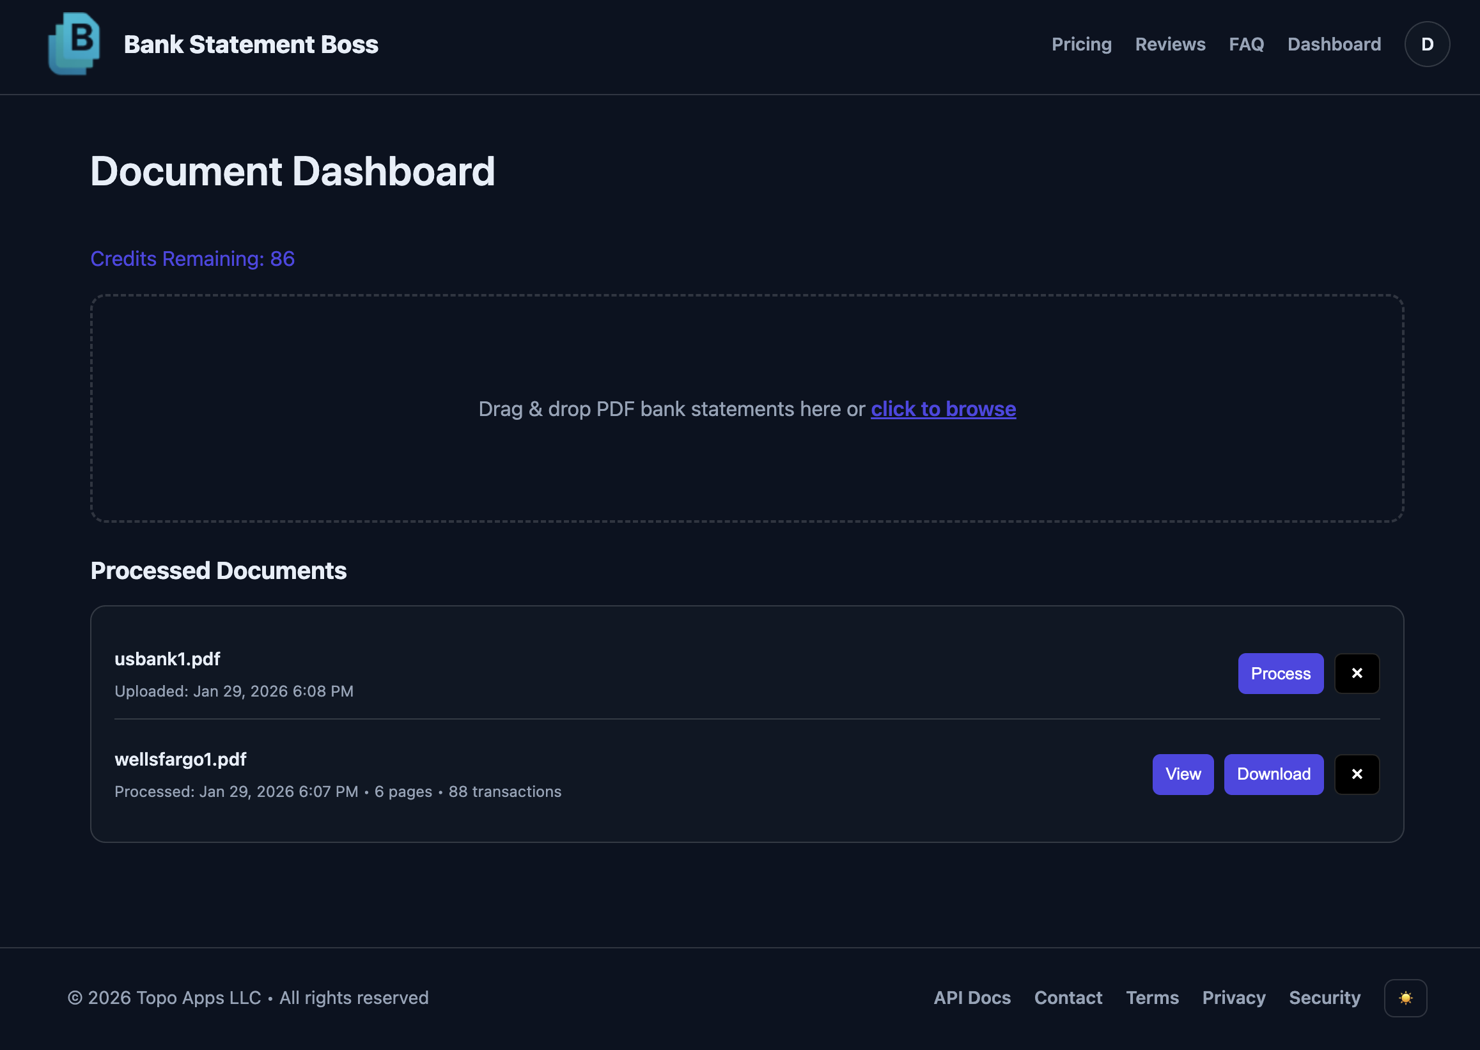The height and width of the screenshot is (1050, 1480).
Task: Remove usbank1.pdf with its X icon
Action: tap(1357, 673)
